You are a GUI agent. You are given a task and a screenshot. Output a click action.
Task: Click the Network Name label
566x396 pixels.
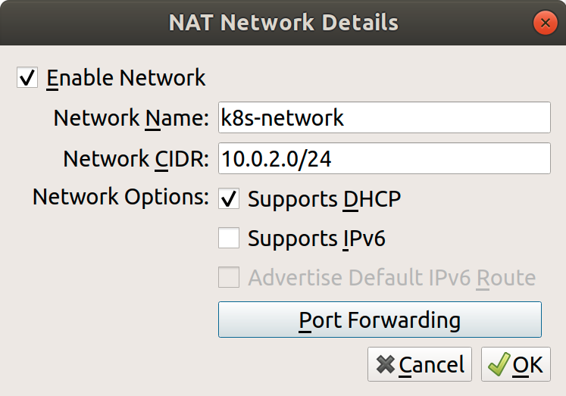[130, 118]
